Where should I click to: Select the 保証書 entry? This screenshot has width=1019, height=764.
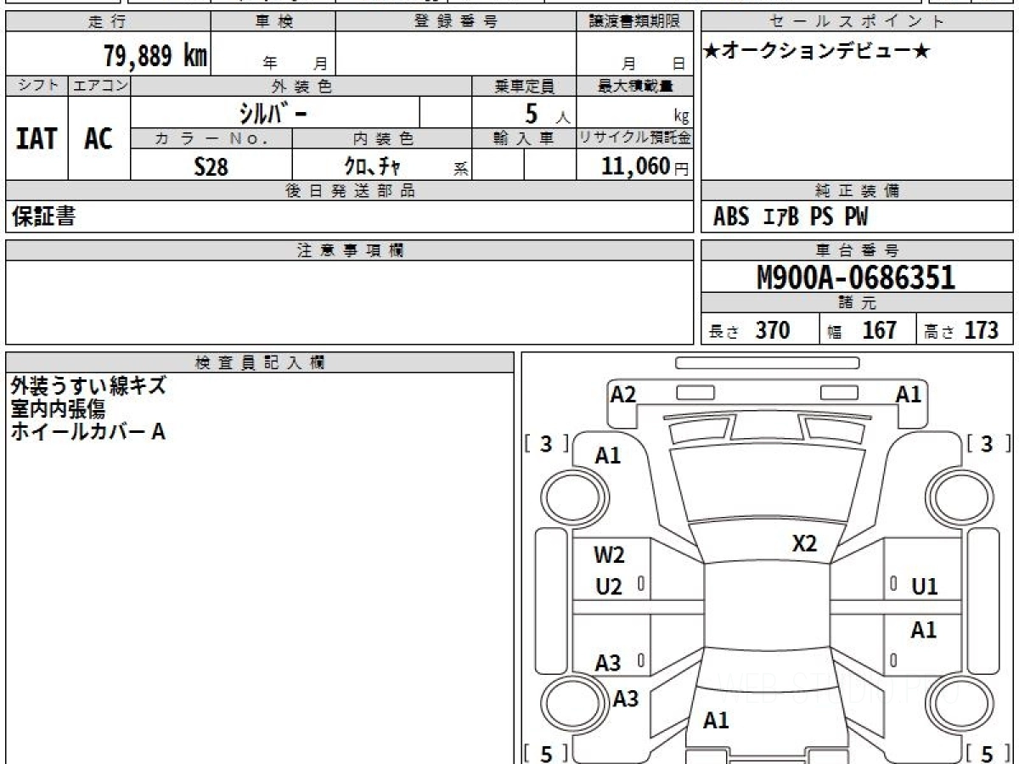(x=43, y=216)
